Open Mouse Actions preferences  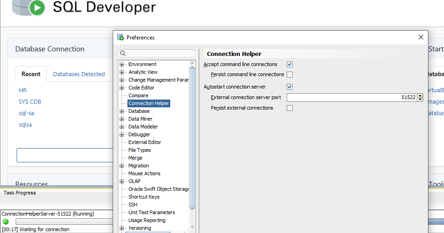[x=144, y=173]
